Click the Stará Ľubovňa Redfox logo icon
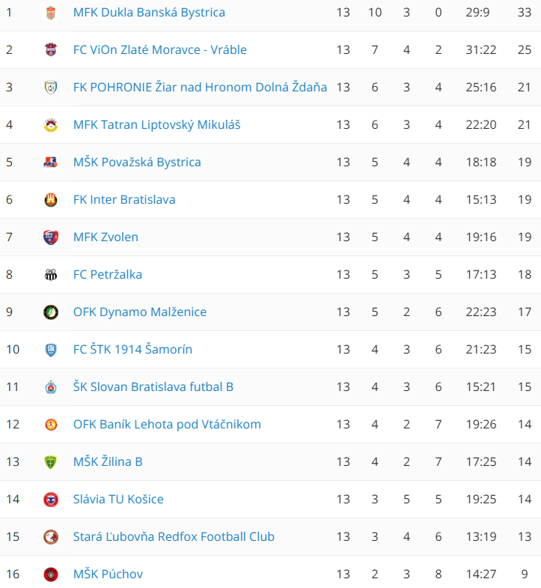This screenshot has width=541, height=588. [x=51, y=537]
